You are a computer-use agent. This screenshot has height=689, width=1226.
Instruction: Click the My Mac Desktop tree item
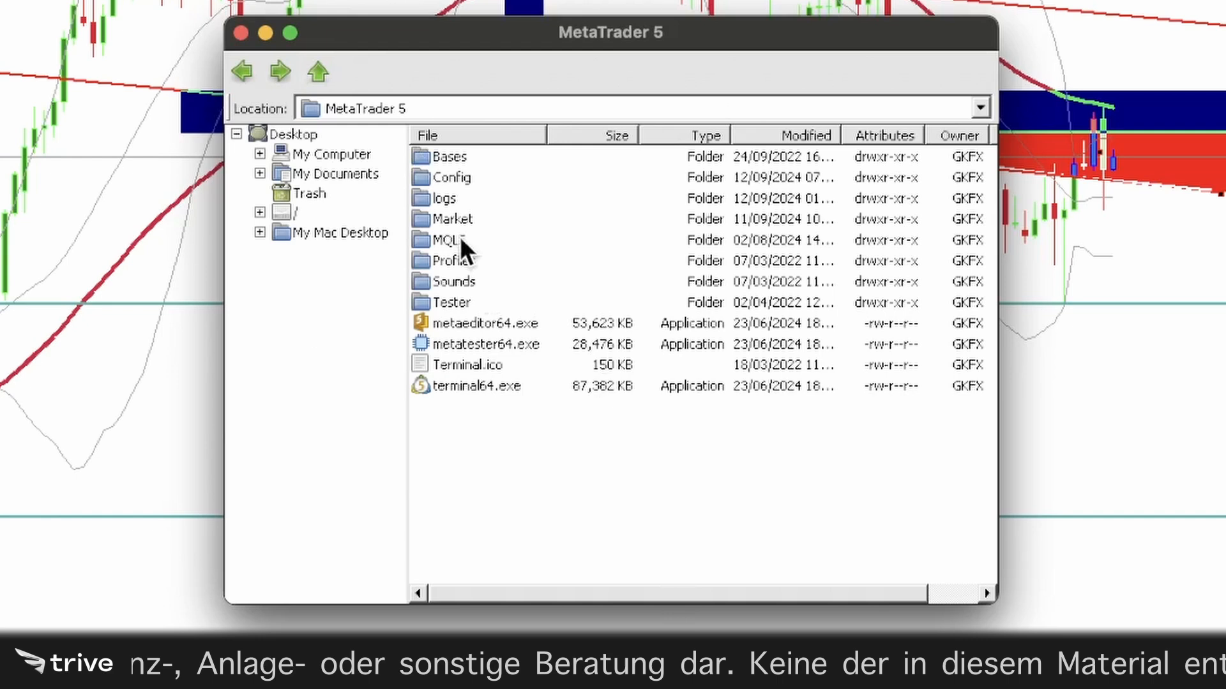point(340,232)
